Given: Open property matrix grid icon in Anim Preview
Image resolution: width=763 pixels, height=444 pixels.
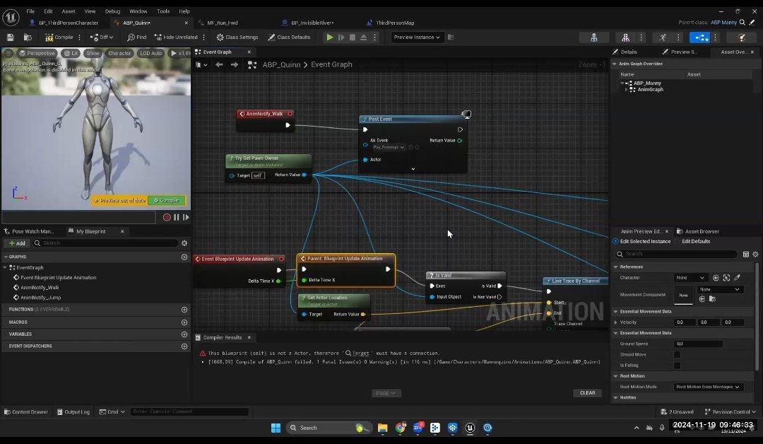Looking at the screenshot, I should (x=746, y=254).
